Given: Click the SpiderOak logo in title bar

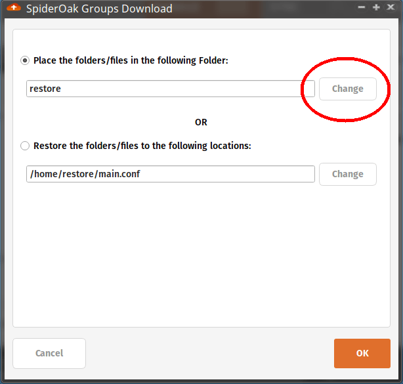Looking at the screenshot, I should coord(13,9).
